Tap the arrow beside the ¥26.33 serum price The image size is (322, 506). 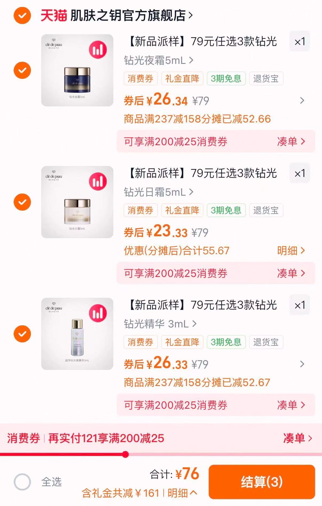[x=302, y=364]
